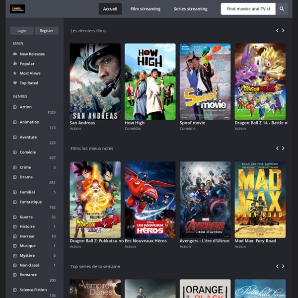
Task: Click the Mad Max: Fury Road title
Action: coord(255,241)
